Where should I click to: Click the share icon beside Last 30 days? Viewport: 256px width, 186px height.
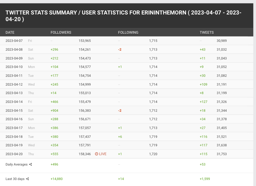(27, 179)
